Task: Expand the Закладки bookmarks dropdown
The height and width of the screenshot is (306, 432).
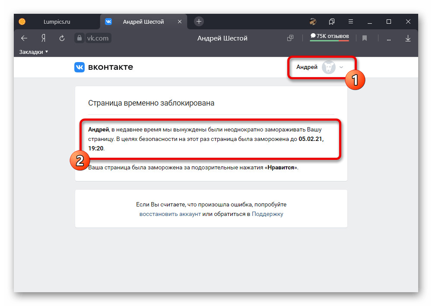Action: coord(34,52)
